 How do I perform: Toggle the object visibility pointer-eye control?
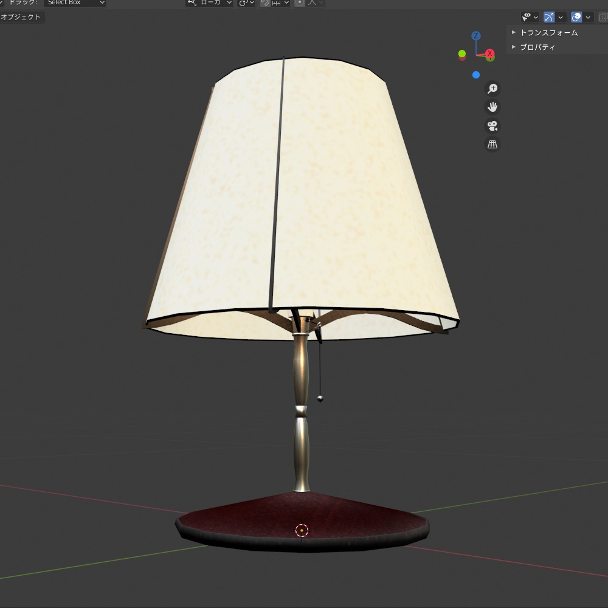(527, 16)
